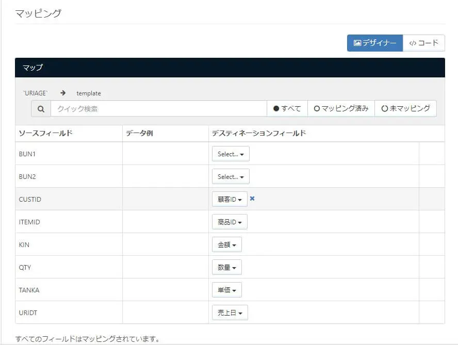Open the 商品ID dropdown for ITEMID
Viewport: 458px width, 345px height.
coord(230,222)
